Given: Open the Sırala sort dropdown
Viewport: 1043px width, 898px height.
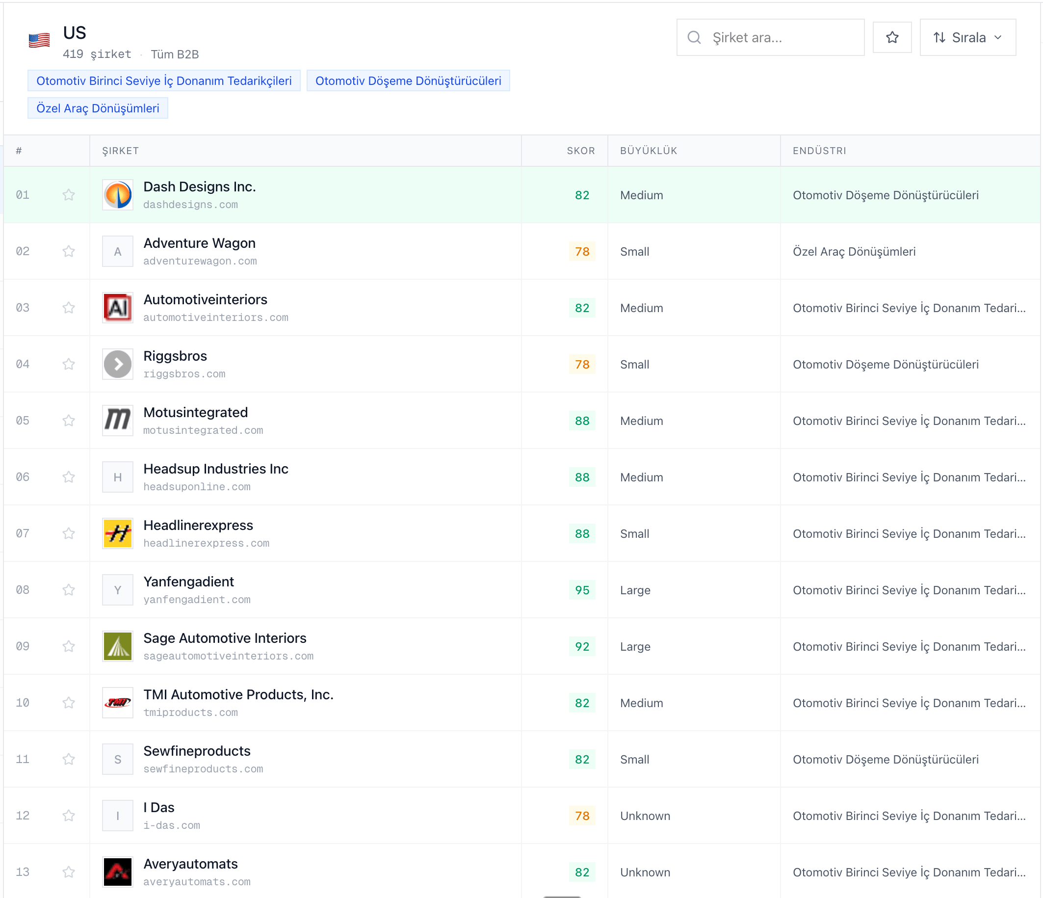Looking at the screenshot, I should coord(967,37).
